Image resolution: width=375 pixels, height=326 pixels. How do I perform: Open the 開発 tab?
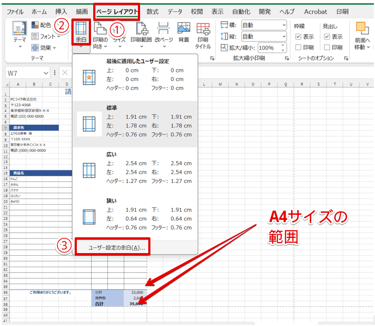[265, 12]
